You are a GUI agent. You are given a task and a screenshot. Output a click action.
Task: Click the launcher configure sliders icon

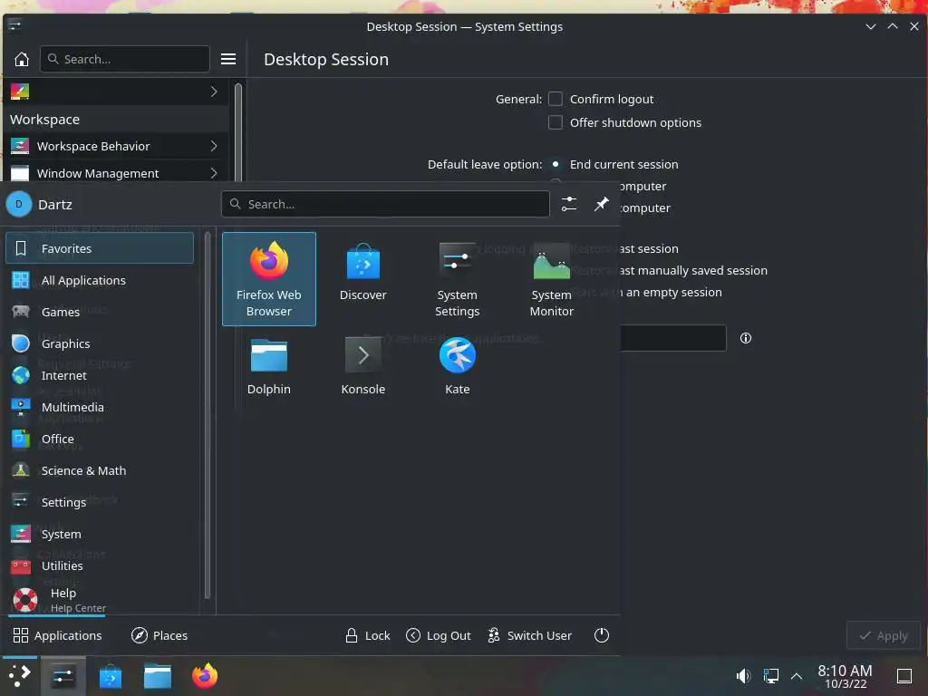point(569,204)
